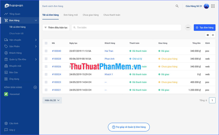Expand the Sản Phẩm submenu arrow
Screen dimensions: 219x135
36,46
